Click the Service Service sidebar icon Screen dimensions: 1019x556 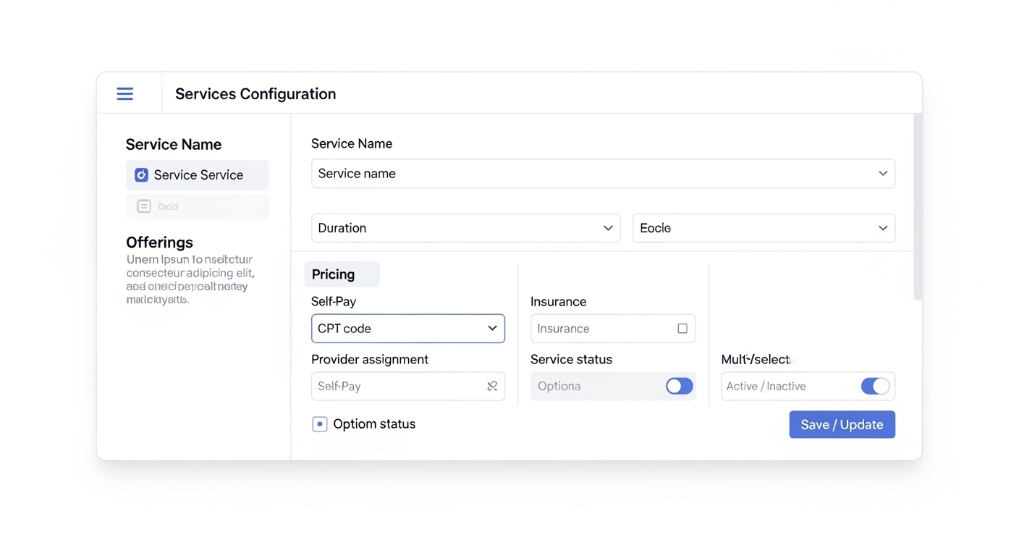coord(142,175)
